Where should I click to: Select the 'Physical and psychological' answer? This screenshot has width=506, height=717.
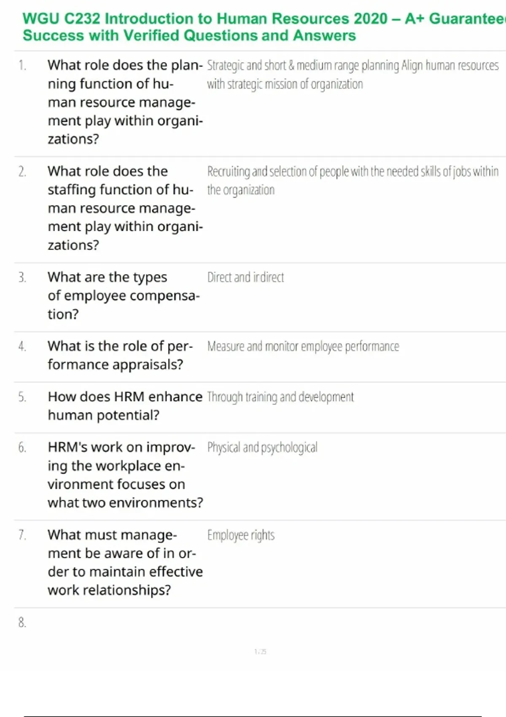(x=262, y=447)
